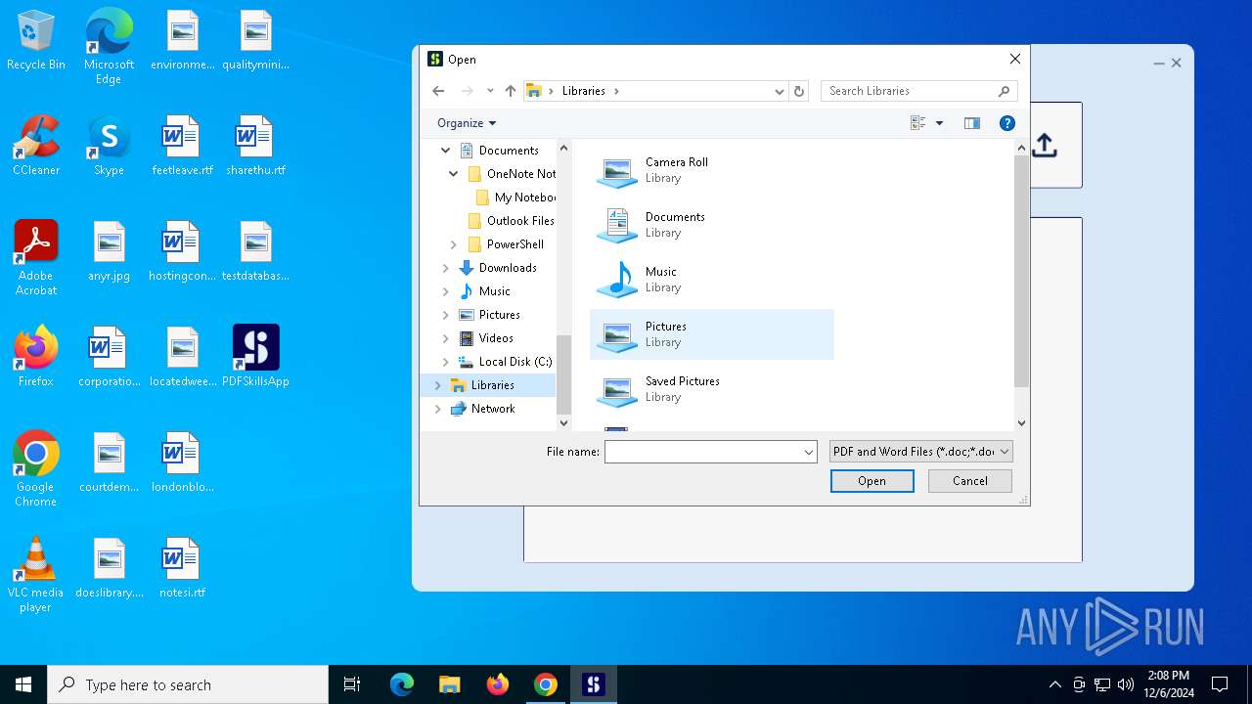Open the view options dropdown arrow
Image resolution: width=1252 pixels, height=704 pixels.
click(x=939, y=123)
